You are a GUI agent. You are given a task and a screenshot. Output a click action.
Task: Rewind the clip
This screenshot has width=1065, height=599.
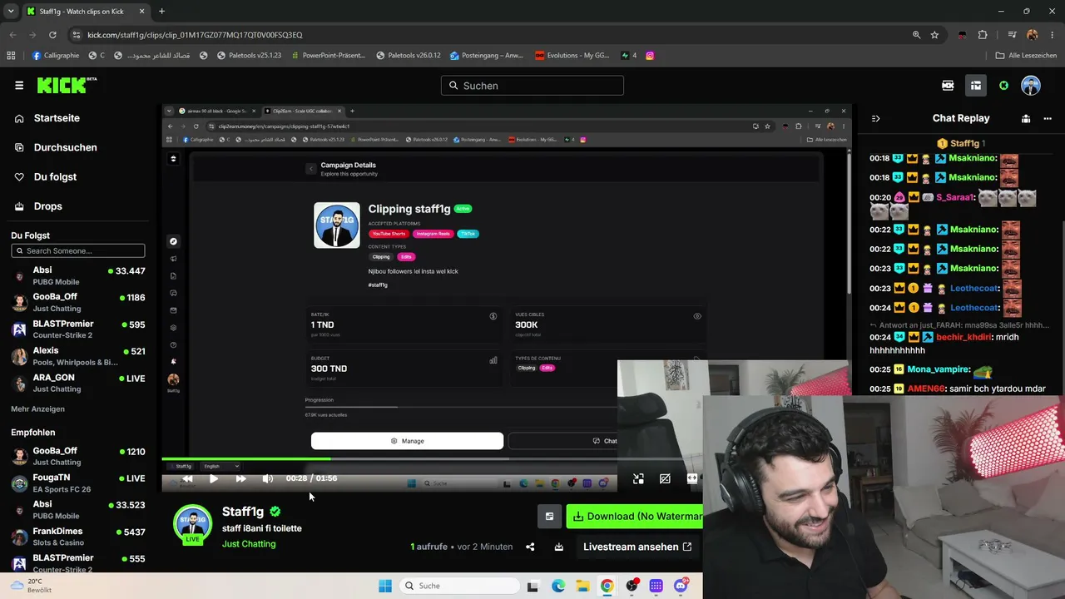coord(187,478)
